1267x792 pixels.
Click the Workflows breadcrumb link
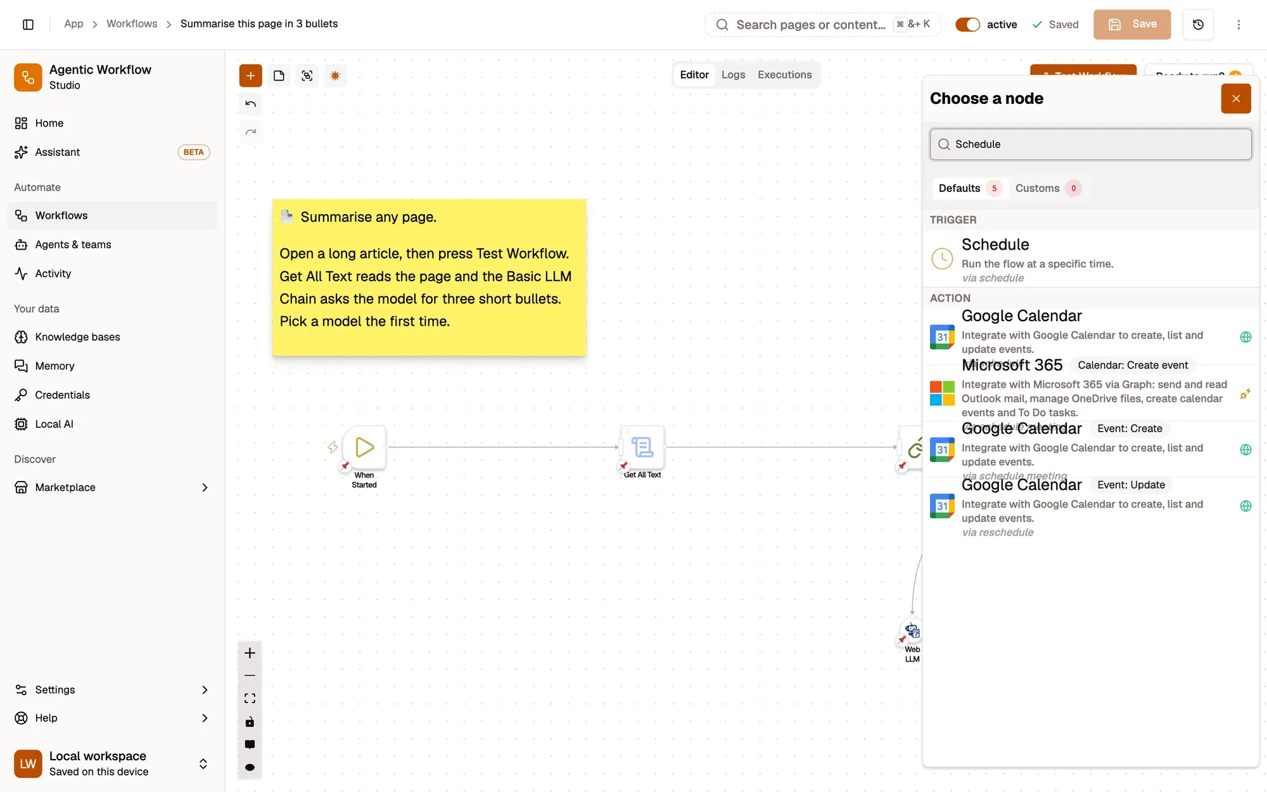point(132,23)
